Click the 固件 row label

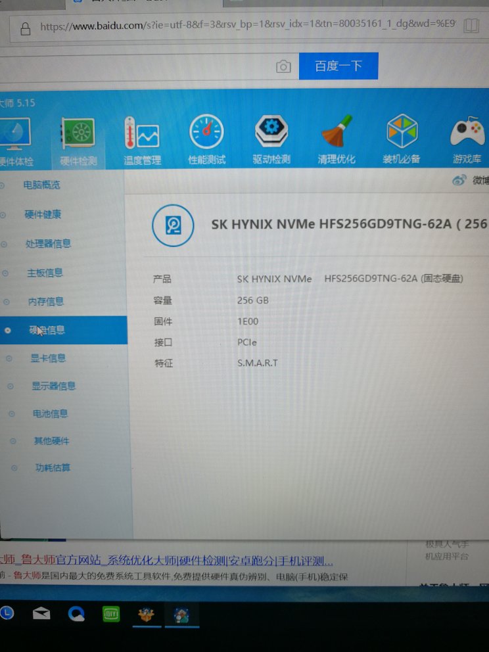coord(163,321)
